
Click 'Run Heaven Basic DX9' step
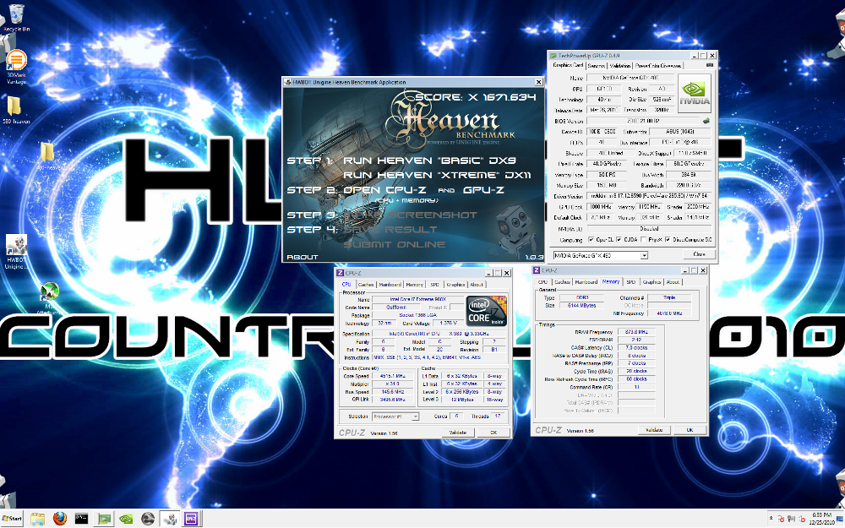[x=429, y=161]
